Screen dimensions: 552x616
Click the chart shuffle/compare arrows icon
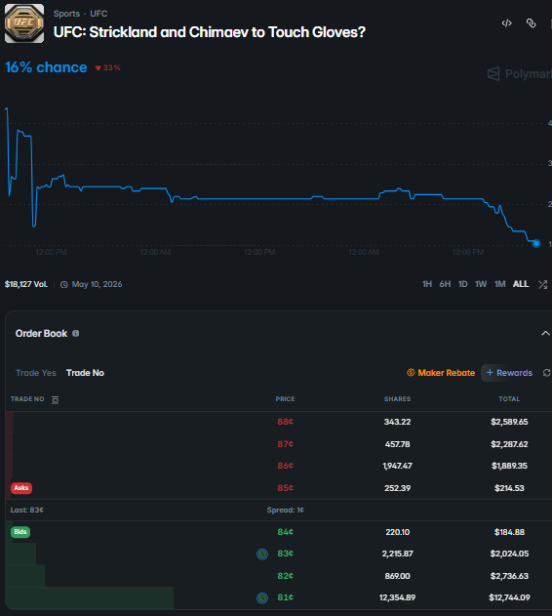pos(542,284)
